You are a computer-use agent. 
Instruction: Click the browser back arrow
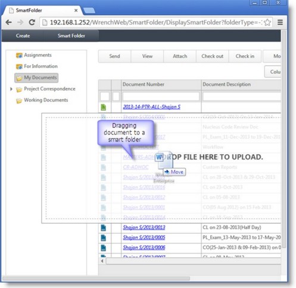[x=8, y=22]
